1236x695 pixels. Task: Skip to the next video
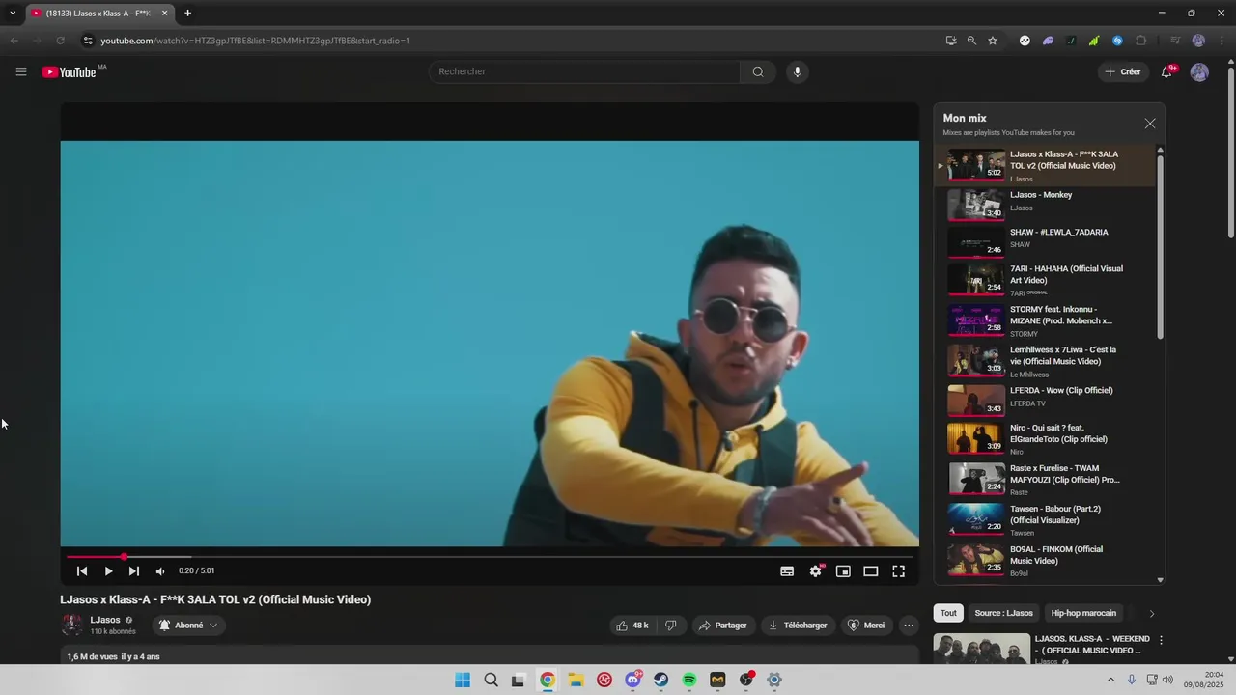click(x=134, y=571)
